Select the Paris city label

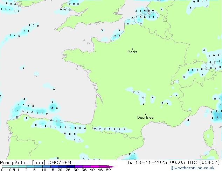[x=132, y=52]
